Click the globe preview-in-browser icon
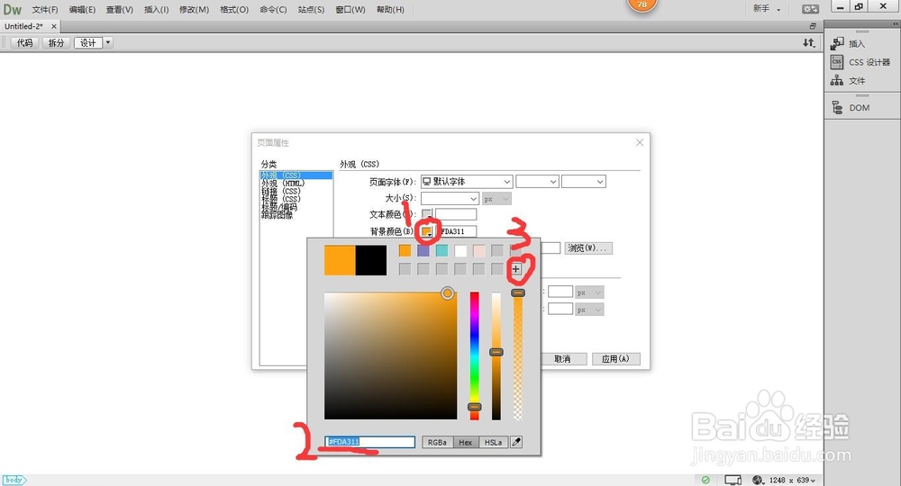This screenshot has width=901, height=486. pyautogui.click(x=758, y=480)
